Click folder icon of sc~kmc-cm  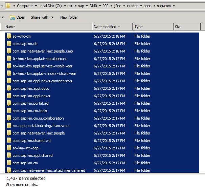(x=9, y=36)
